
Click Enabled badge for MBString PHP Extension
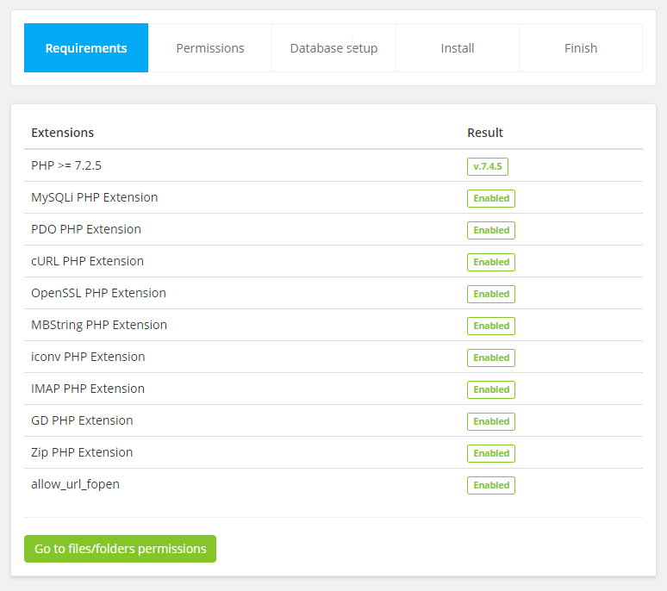[491, 326]
